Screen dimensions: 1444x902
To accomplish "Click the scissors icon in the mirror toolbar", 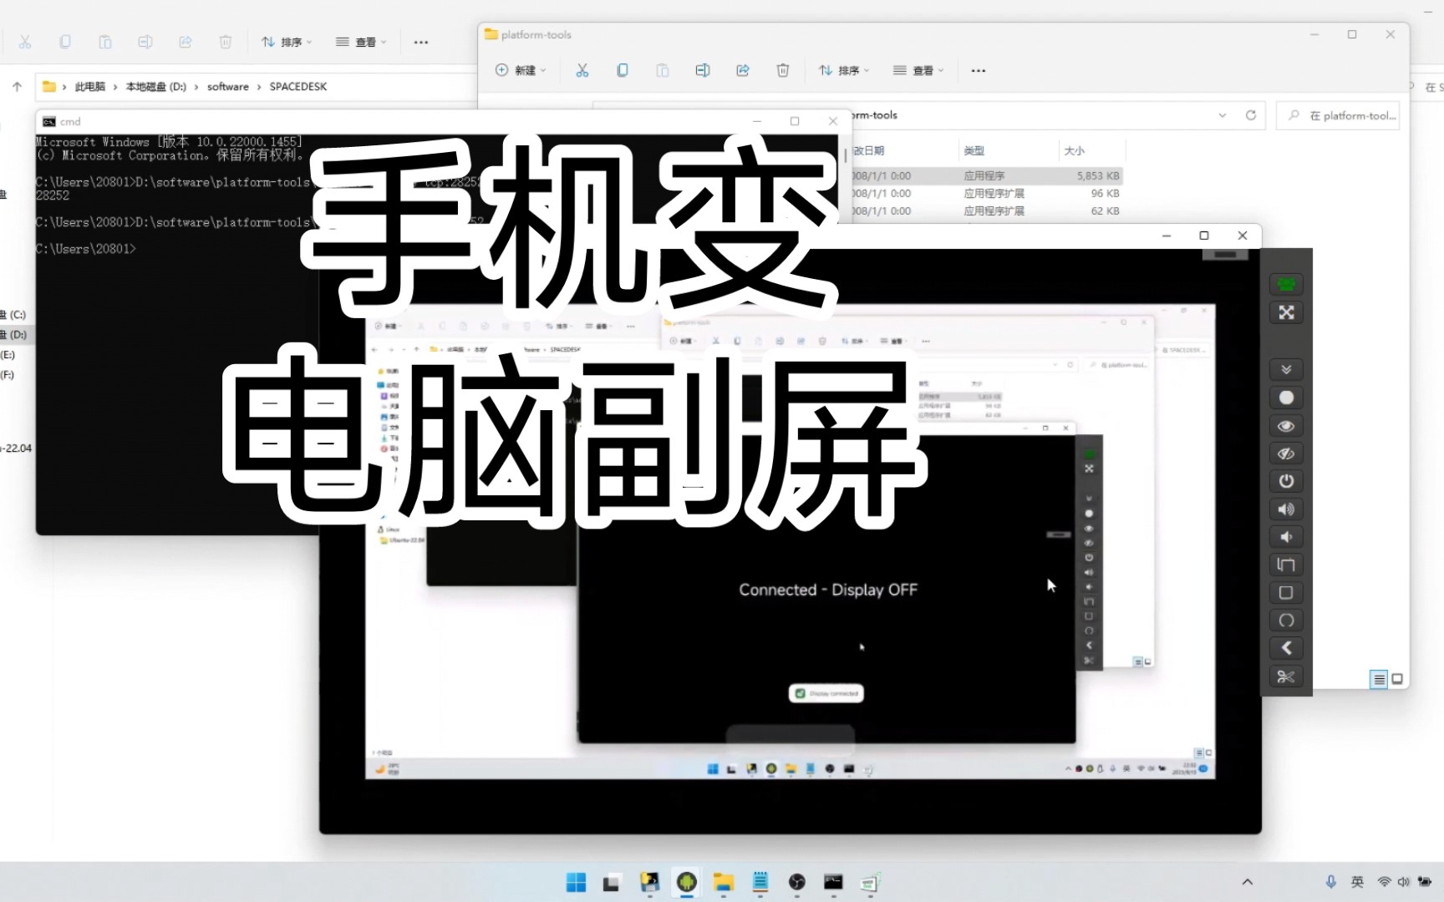I will pyautogui.click(x=1286, y=676).
